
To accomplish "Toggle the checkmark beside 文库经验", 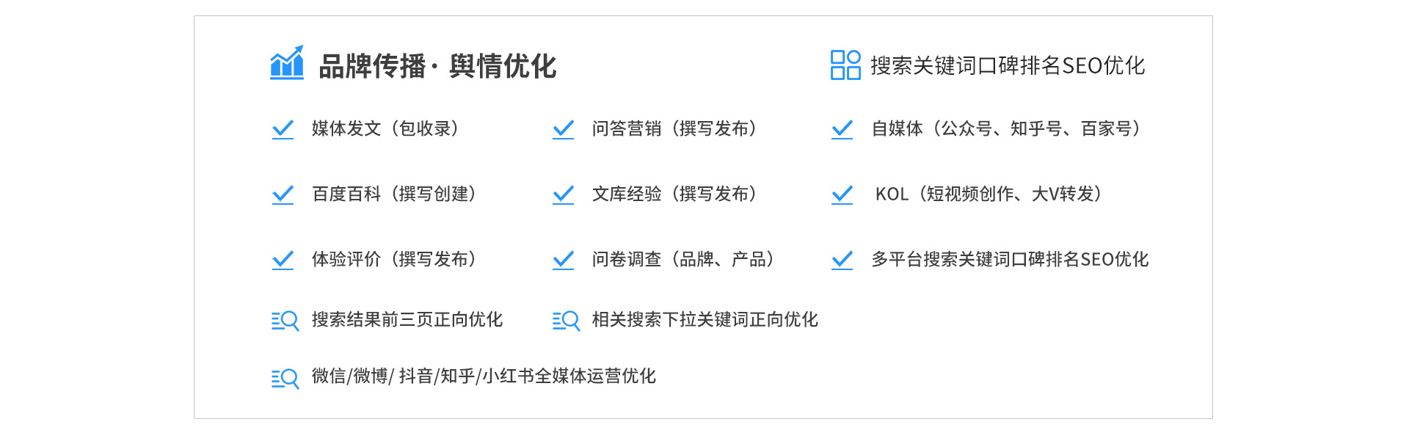I will click(x=563, y=194).
